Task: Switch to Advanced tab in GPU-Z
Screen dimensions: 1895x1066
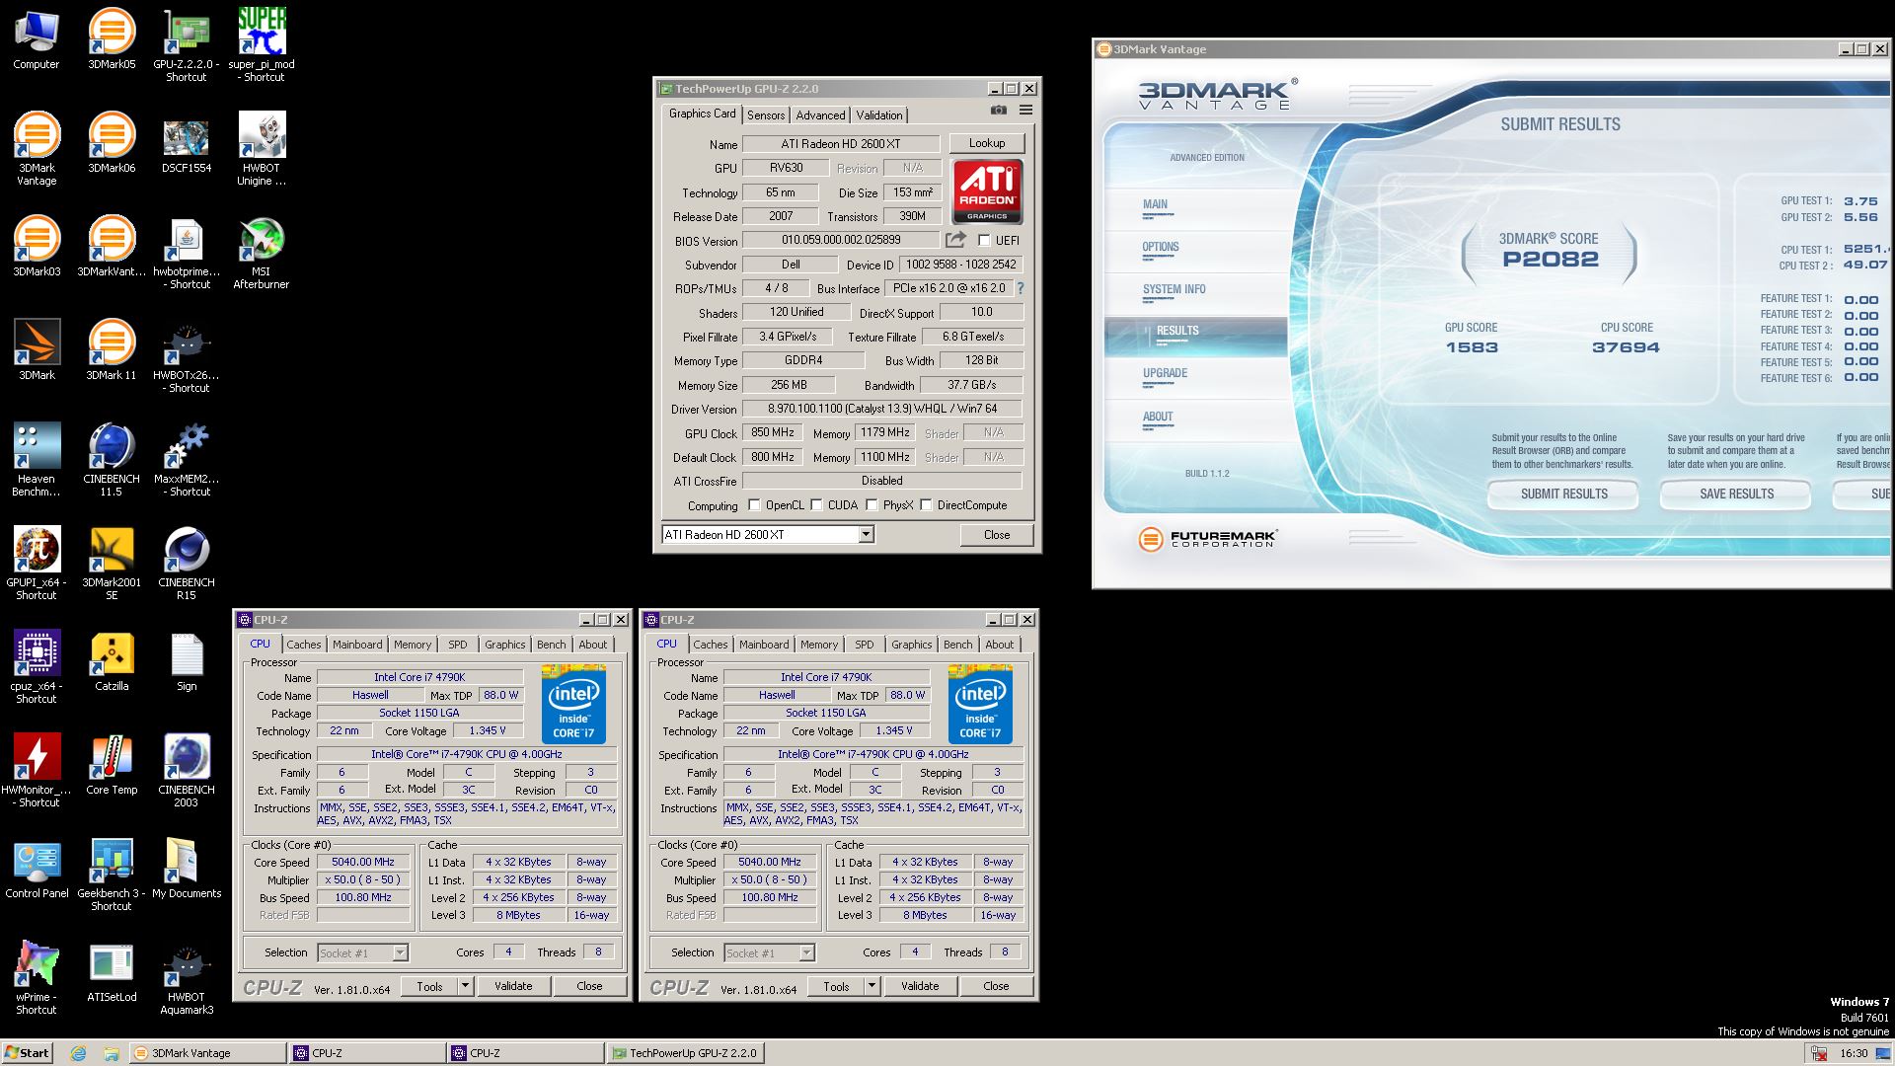Action: pos(820,115)
